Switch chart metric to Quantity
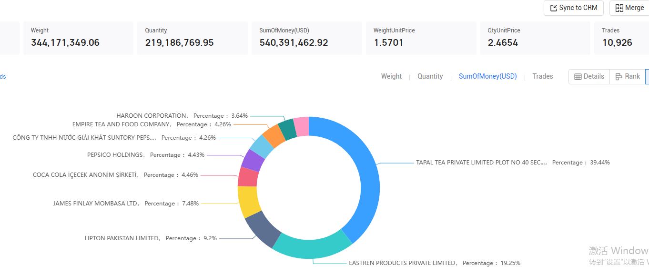Screen dimensions: 649x276 [x=430, y=76]
